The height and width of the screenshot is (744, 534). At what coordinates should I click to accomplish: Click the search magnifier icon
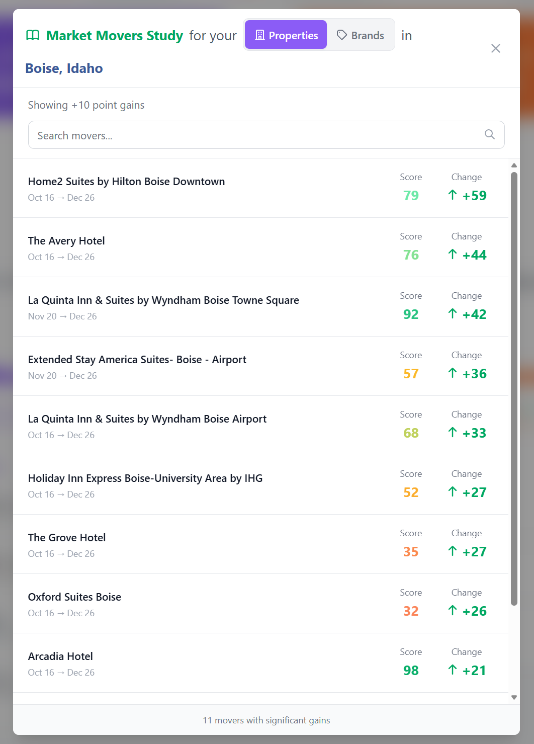click(489, 134)
